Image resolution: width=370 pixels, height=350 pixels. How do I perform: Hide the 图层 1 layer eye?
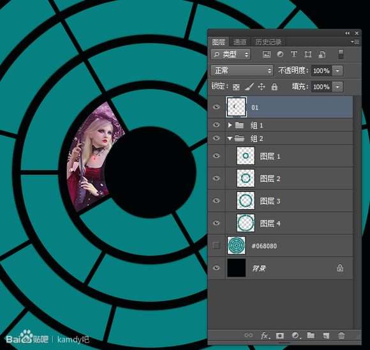(216, 156)
